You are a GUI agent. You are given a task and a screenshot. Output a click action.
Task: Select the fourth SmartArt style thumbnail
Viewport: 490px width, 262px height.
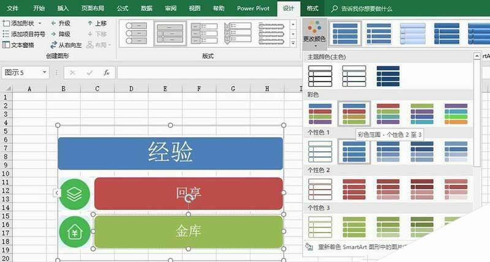(x=447, y=34)
